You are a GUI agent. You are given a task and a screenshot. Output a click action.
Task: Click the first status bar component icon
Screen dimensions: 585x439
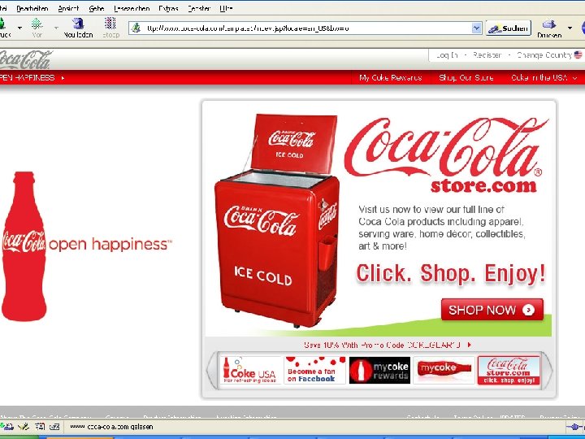pyautogui.click(x=6, y=426)
